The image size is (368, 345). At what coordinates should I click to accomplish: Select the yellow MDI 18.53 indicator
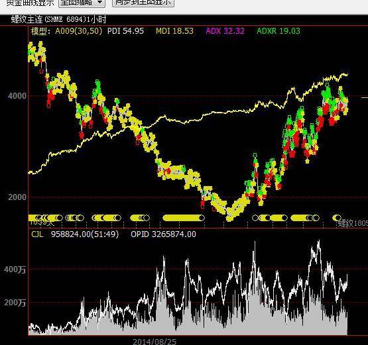[175, 31]
